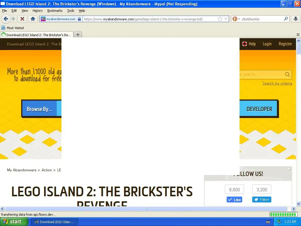
Task: Open the File menu
Action: pos(4,11)
